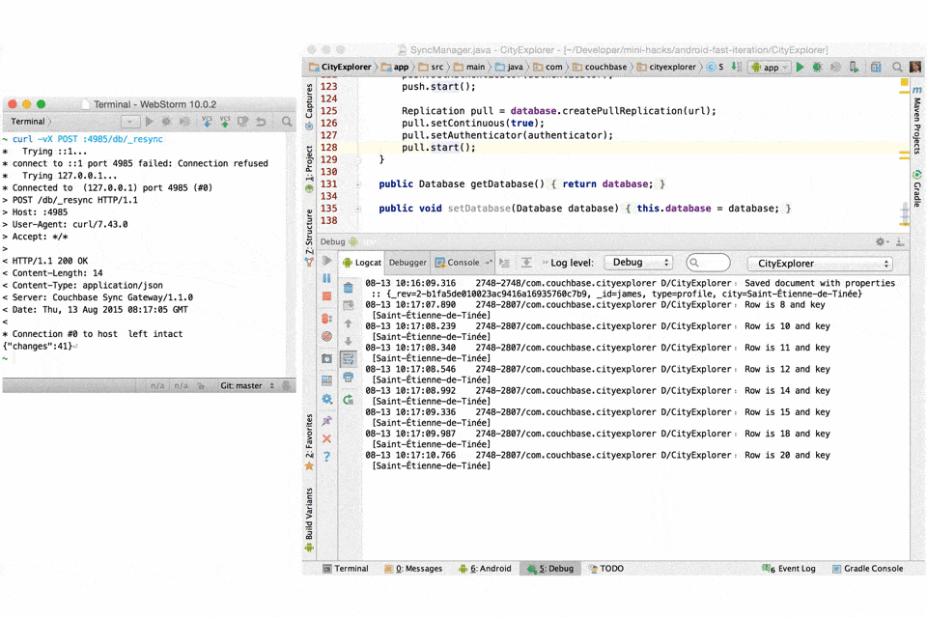
Task: Clear logcat with the trash icon
Action: click(349, 288)
